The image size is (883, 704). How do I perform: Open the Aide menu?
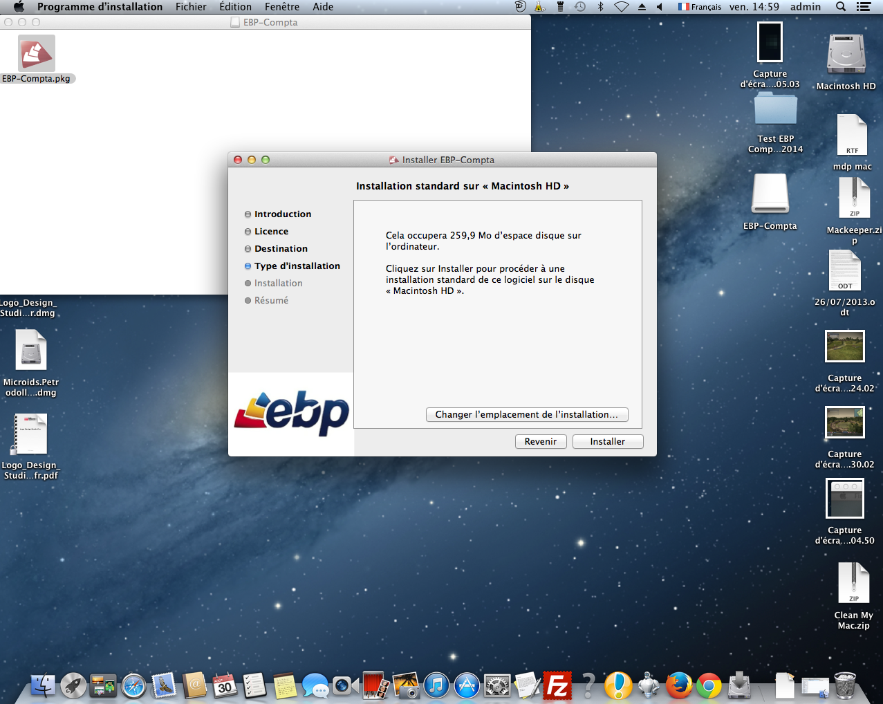[323, 7]
